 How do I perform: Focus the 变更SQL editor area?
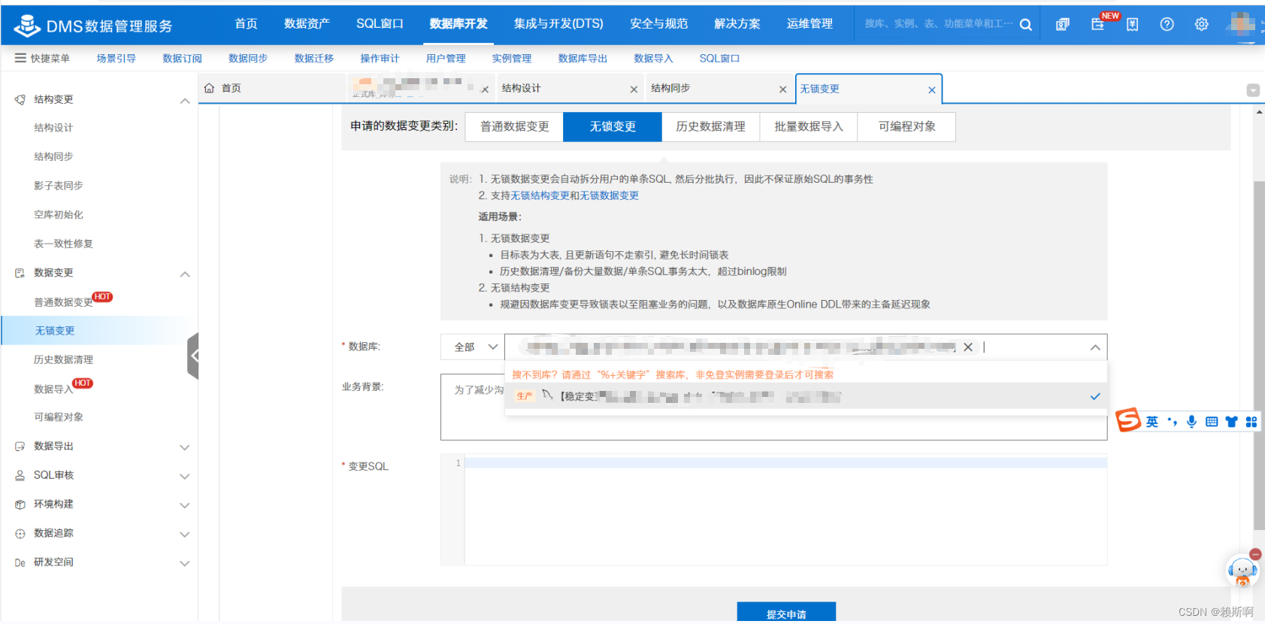tap(785, 510)
